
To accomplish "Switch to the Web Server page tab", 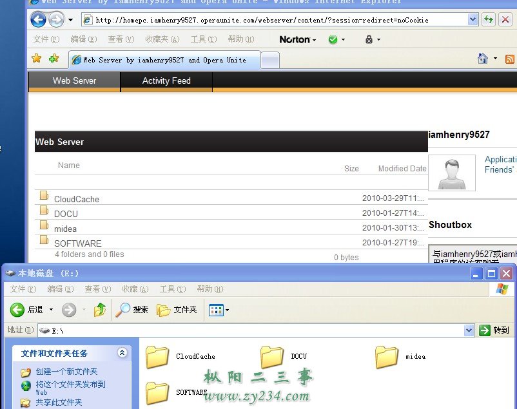I will 75,81.
